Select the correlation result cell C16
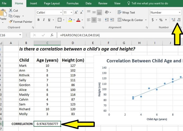The image size is (183, 131). (47, 124)
